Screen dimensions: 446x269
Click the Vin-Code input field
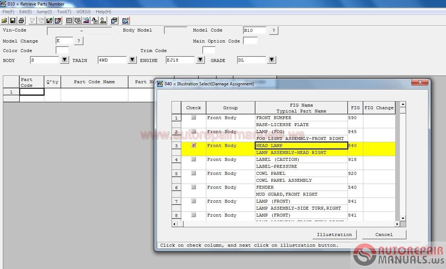(79, 31)
